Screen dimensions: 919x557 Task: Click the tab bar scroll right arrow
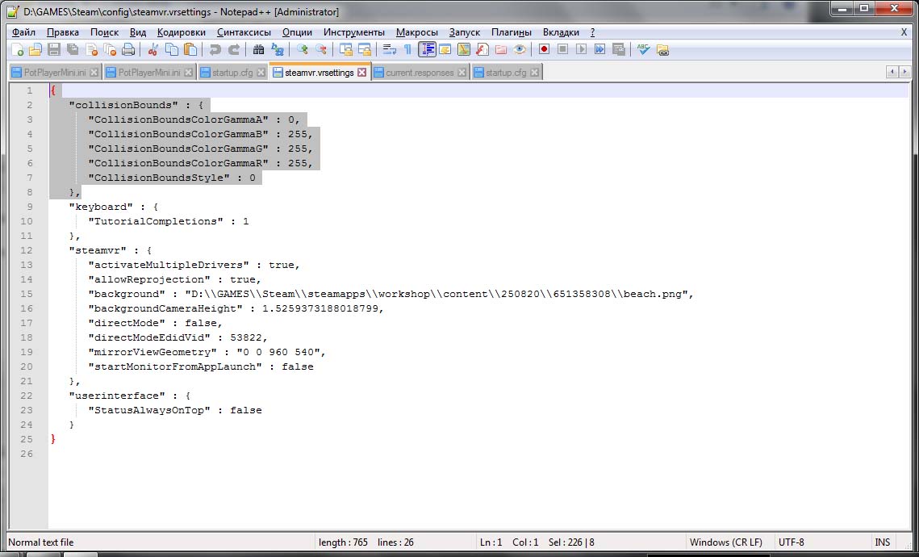(909, 73)
